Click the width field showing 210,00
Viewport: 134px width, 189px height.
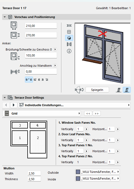(x=41, y=26)
